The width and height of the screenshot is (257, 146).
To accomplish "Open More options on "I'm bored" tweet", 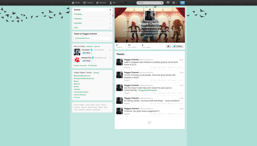I will pyautogui.click(x=180, y=114).
